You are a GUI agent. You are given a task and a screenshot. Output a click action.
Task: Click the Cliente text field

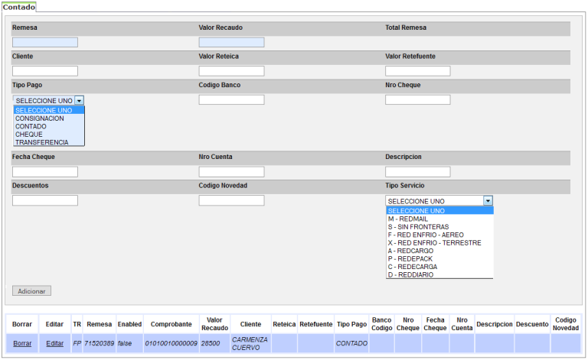pyautogui.click(x=45, y=71)
